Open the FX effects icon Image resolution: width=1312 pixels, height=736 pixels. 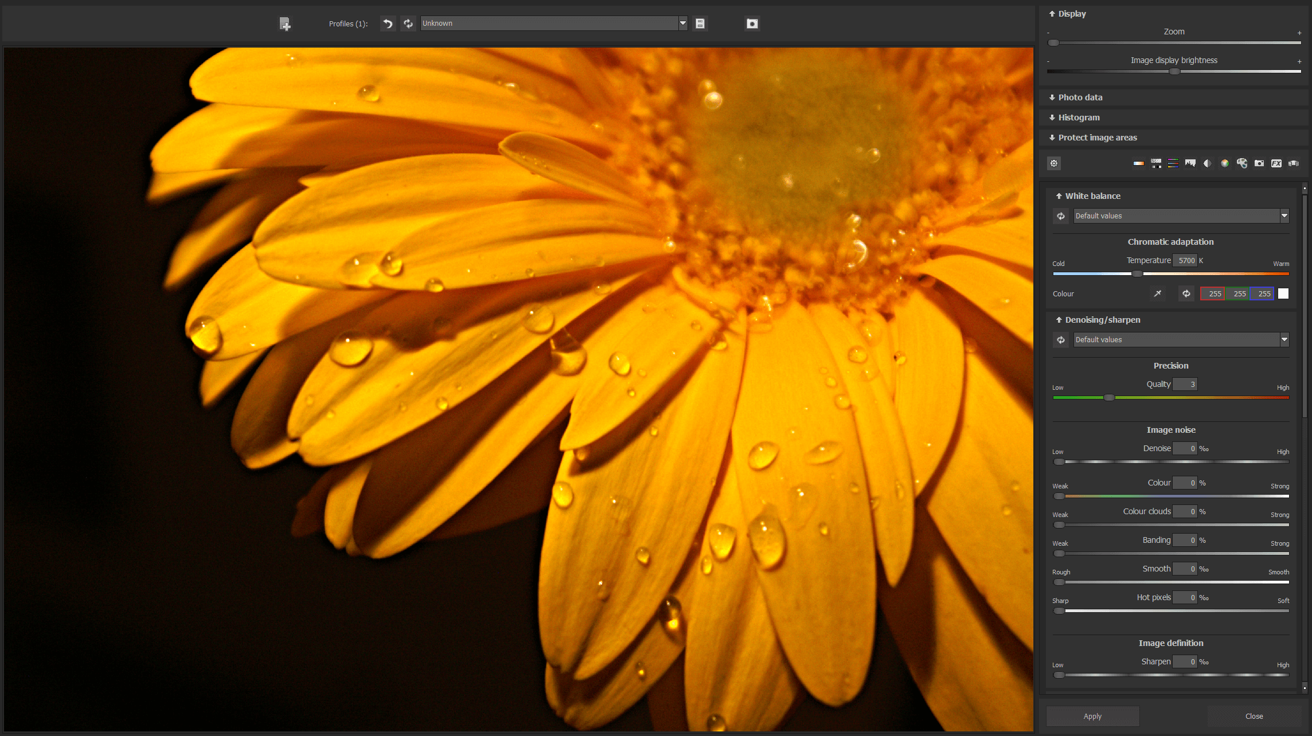coord(1276,163)
